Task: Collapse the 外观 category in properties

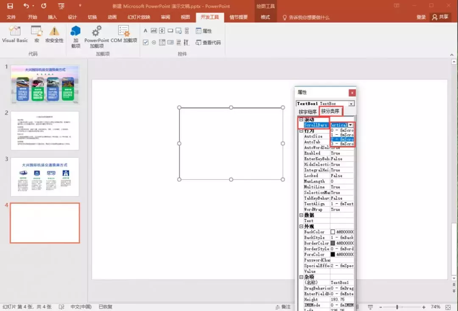Action: point(301,226)
